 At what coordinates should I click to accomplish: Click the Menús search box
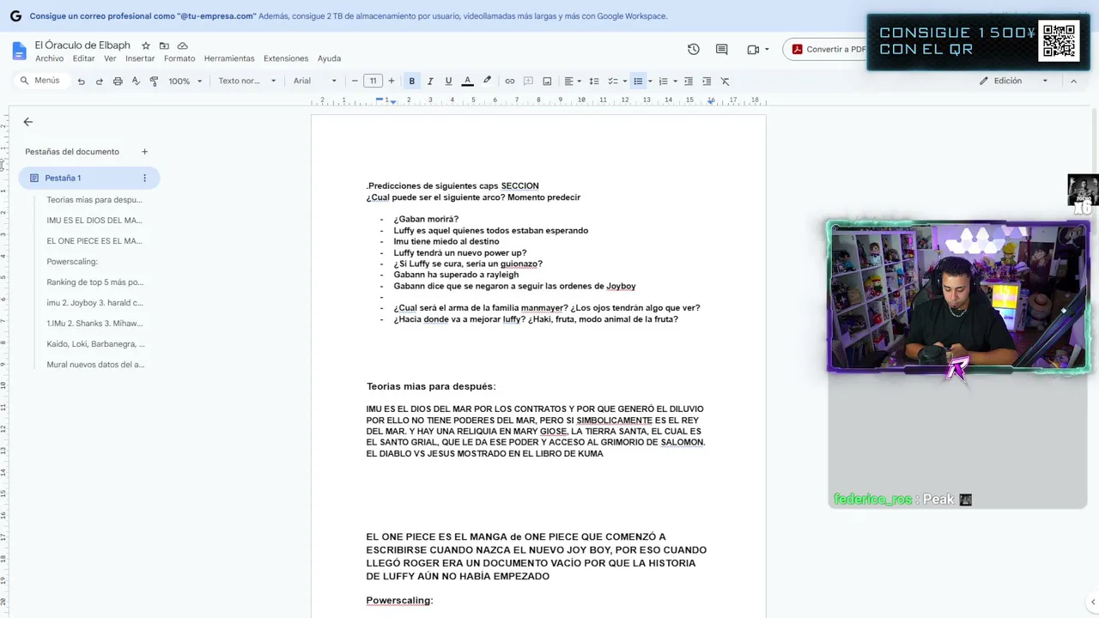click(40, 81)
